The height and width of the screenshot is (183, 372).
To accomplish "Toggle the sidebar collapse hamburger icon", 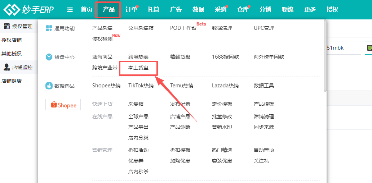I will pos(70,10).
